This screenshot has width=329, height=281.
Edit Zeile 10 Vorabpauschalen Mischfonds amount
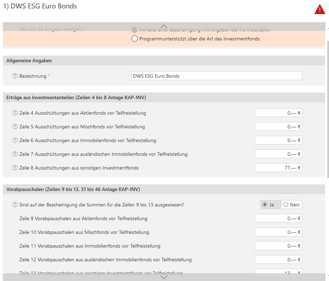278,232
